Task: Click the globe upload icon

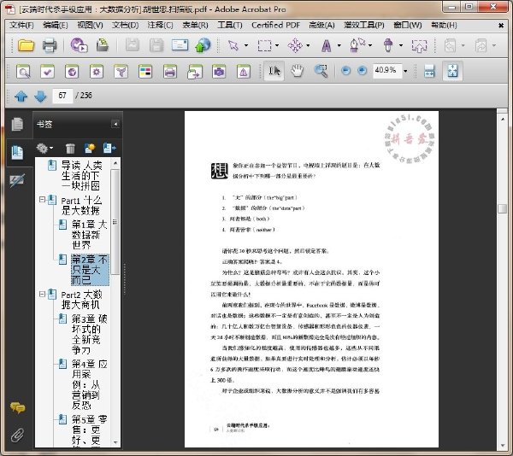Action: click(203, 45)
